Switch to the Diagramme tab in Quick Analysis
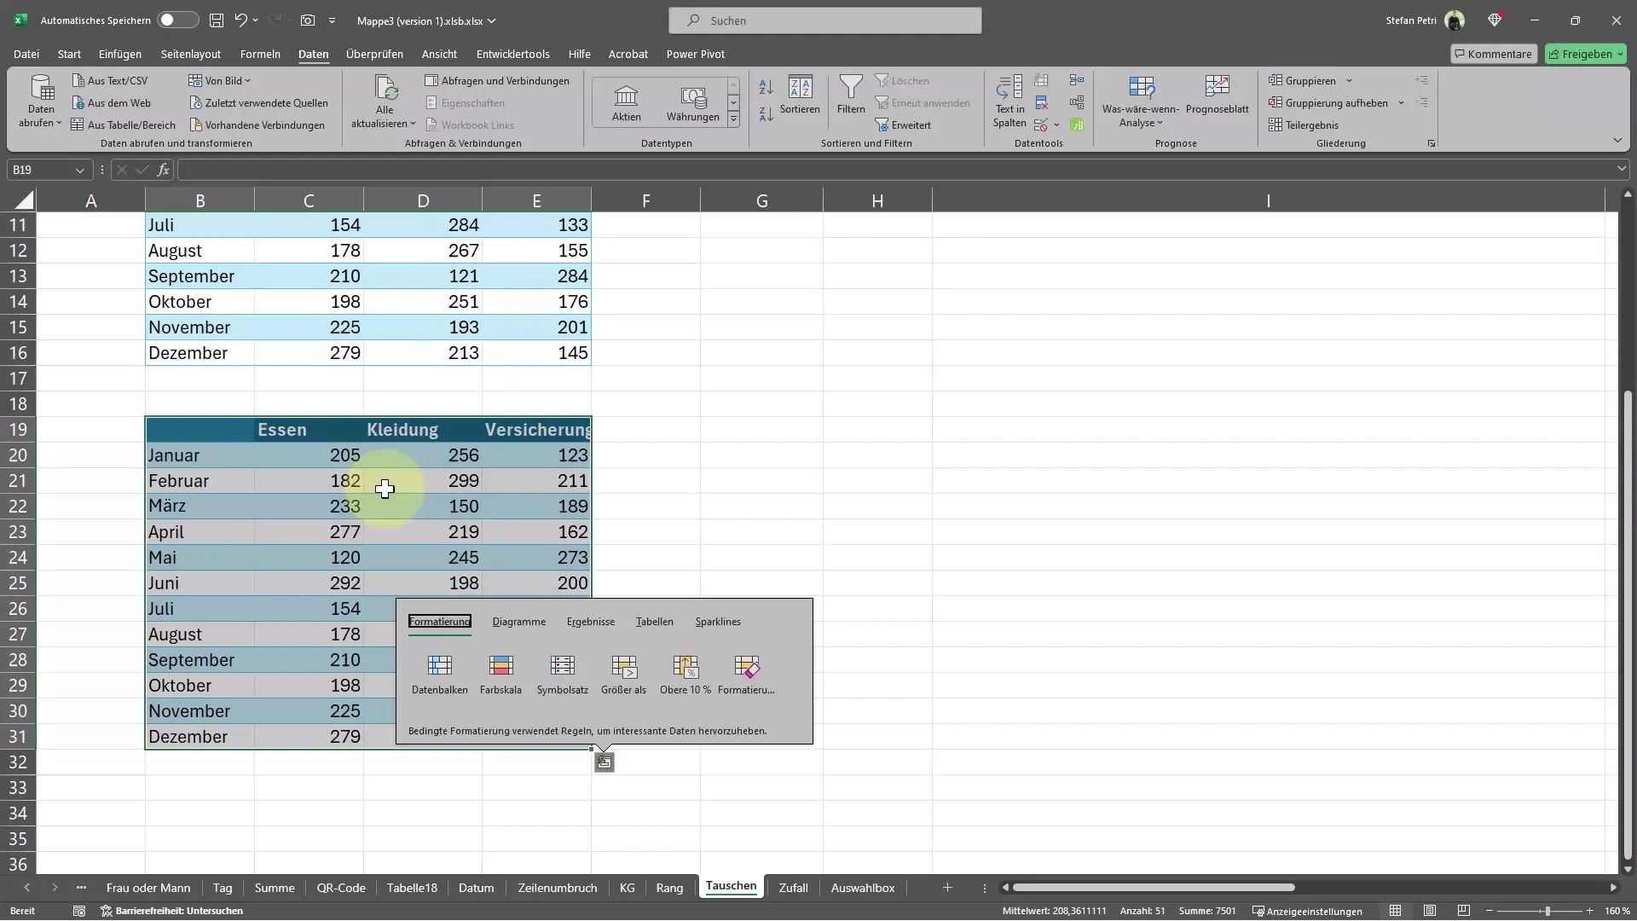This screenshot has width=1637, height=921. point(519,622)
